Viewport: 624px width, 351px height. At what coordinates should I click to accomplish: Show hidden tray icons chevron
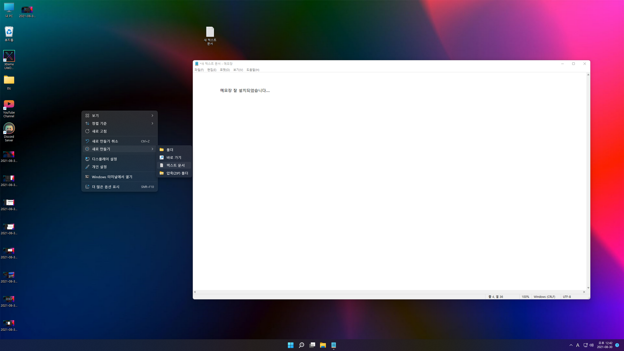point(571,345)
